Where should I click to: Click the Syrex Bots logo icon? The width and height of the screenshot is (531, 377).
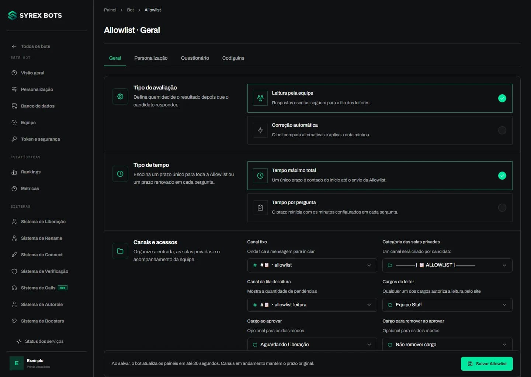(13, 15)
